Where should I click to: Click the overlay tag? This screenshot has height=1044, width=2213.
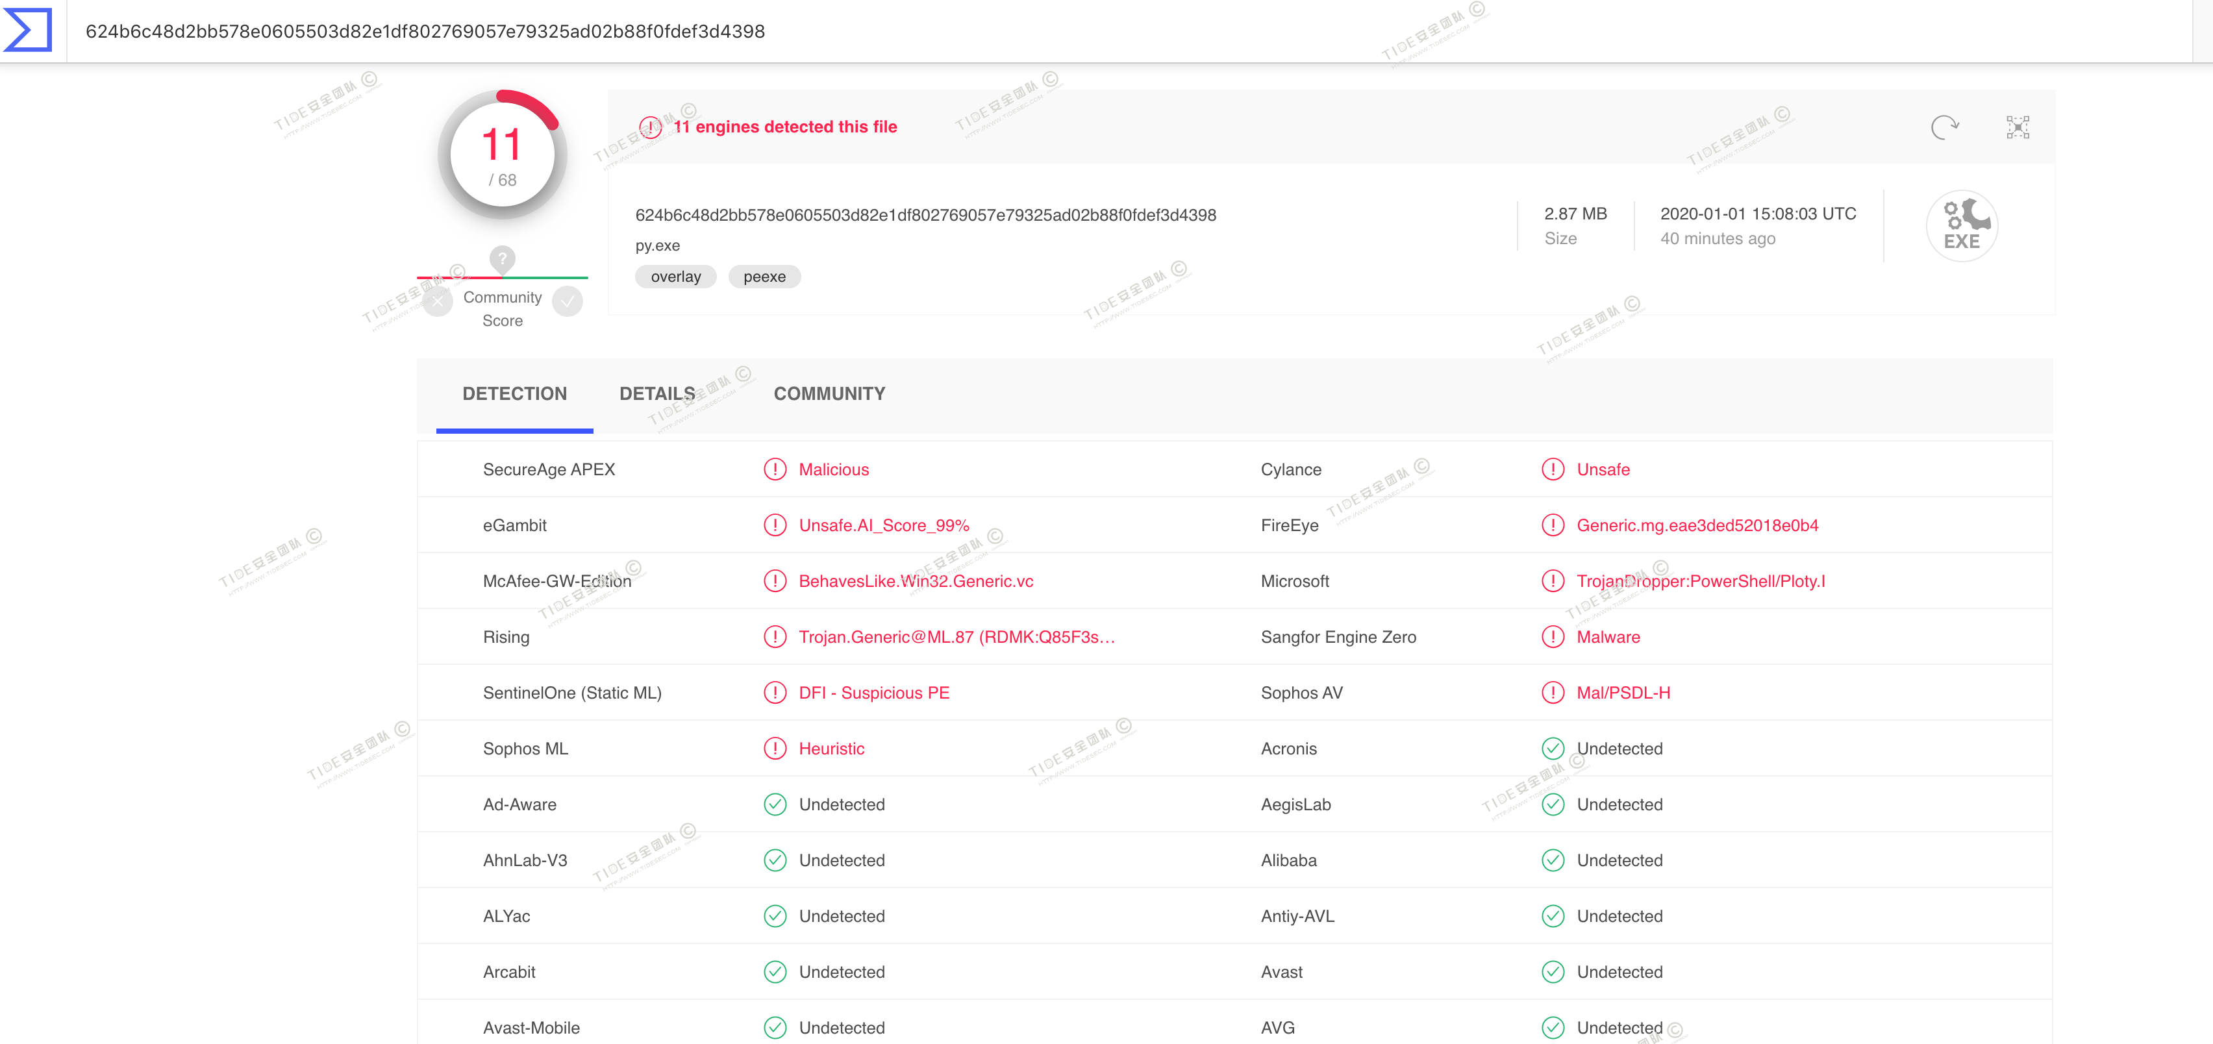point(675,277)
